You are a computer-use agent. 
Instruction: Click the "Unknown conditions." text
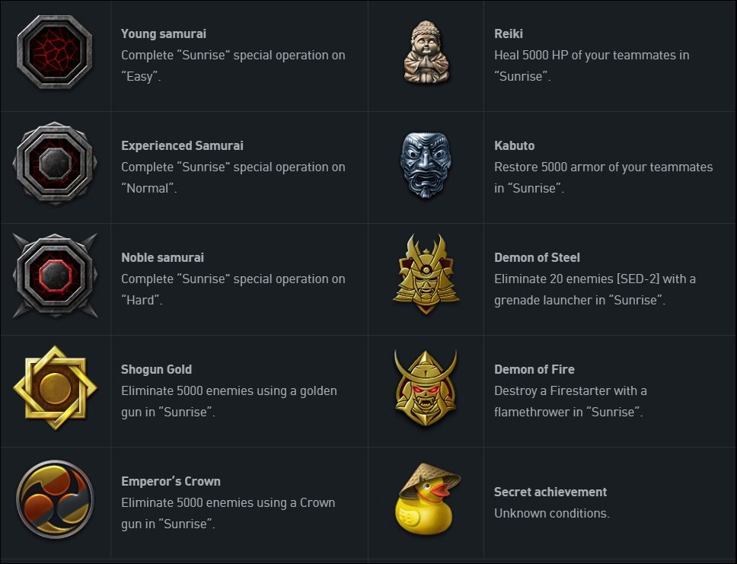click(552, 513)
